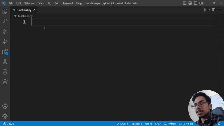This screenshot has width=224, height=126.
Task: Change the Spaces: 4 indentation setting
Action: pyautogui.click(x=136, y=124)
